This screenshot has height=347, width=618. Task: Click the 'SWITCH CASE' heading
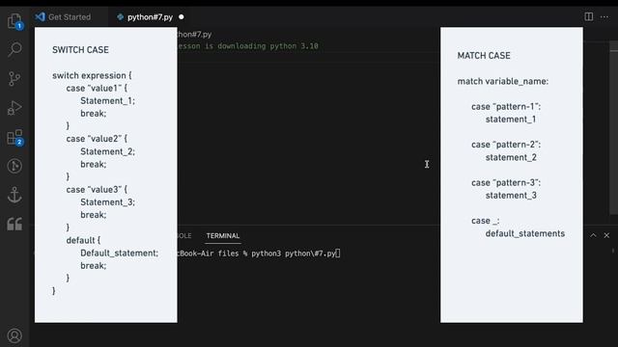click(80, 50)
